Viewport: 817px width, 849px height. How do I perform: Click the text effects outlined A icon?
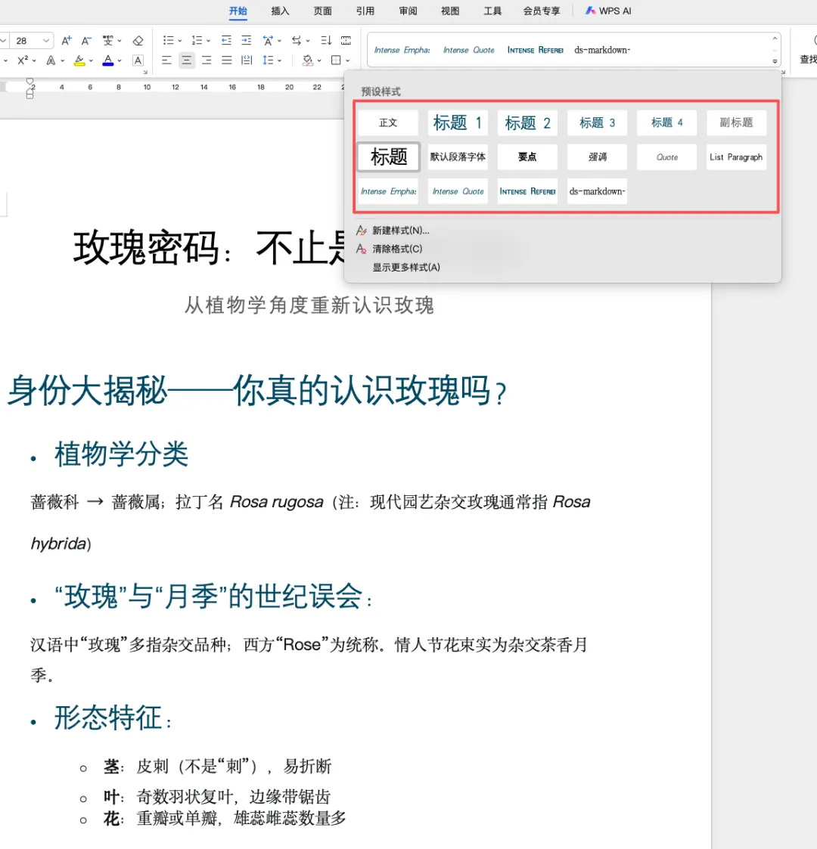point(51,60)
